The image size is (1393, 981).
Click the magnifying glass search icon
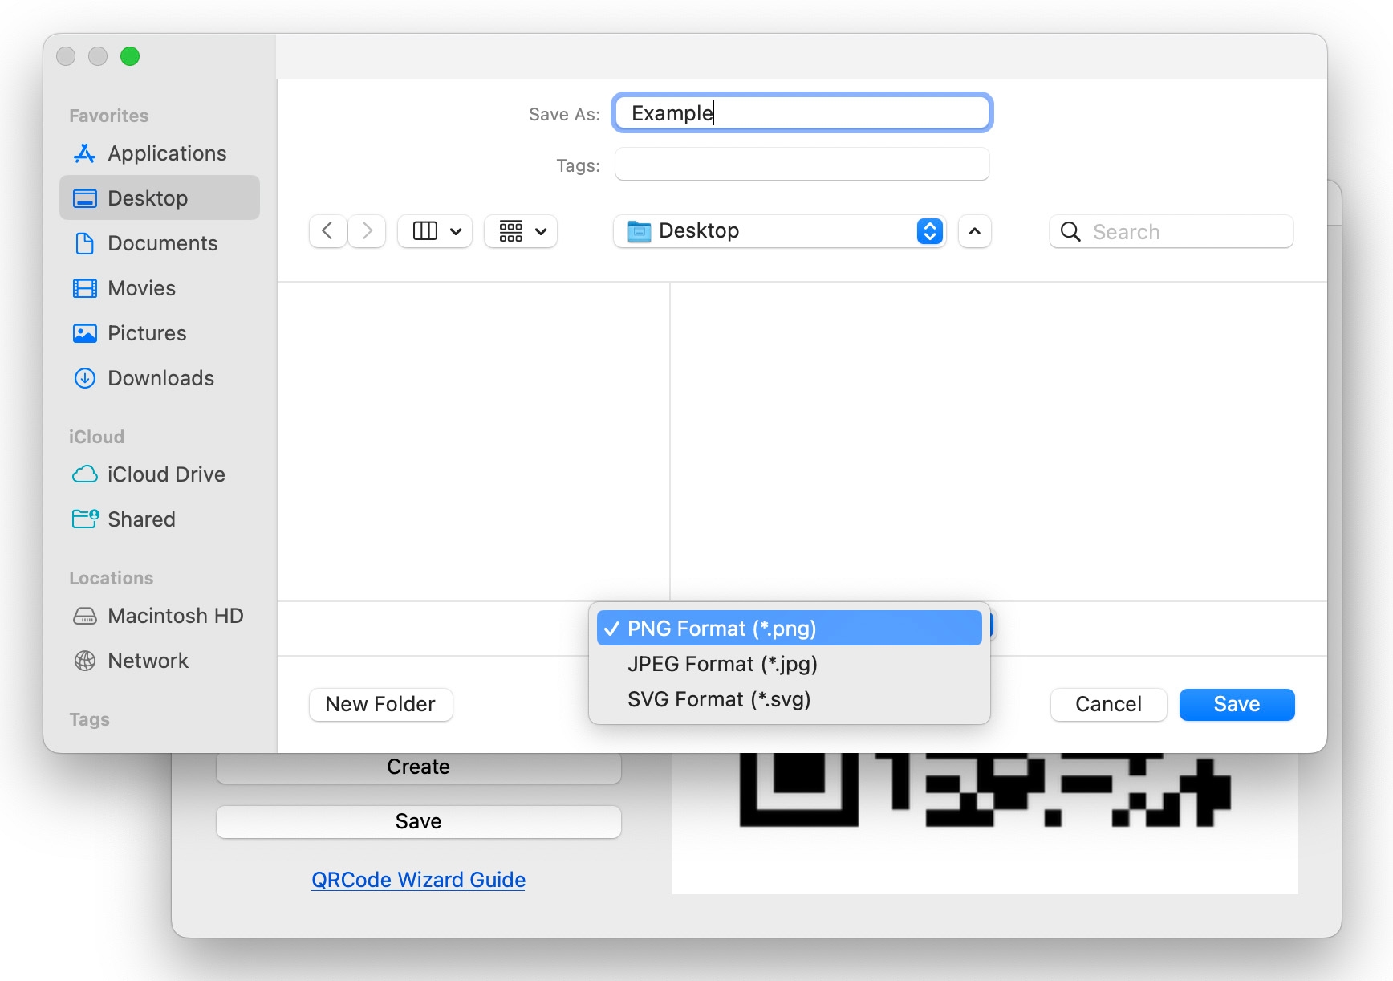tap(1070, 232)
